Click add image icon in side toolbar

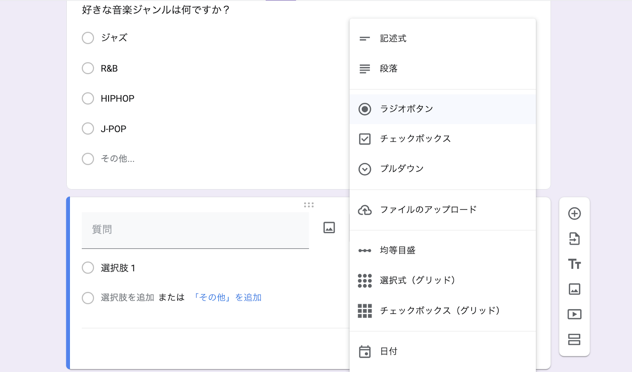click(574, 289)
